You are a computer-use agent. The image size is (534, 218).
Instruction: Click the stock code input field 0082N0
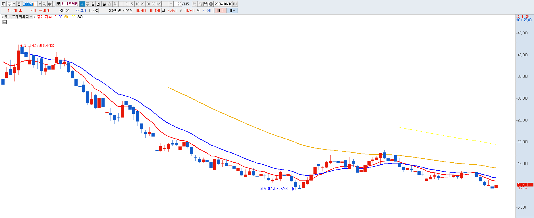coord(30,4)
